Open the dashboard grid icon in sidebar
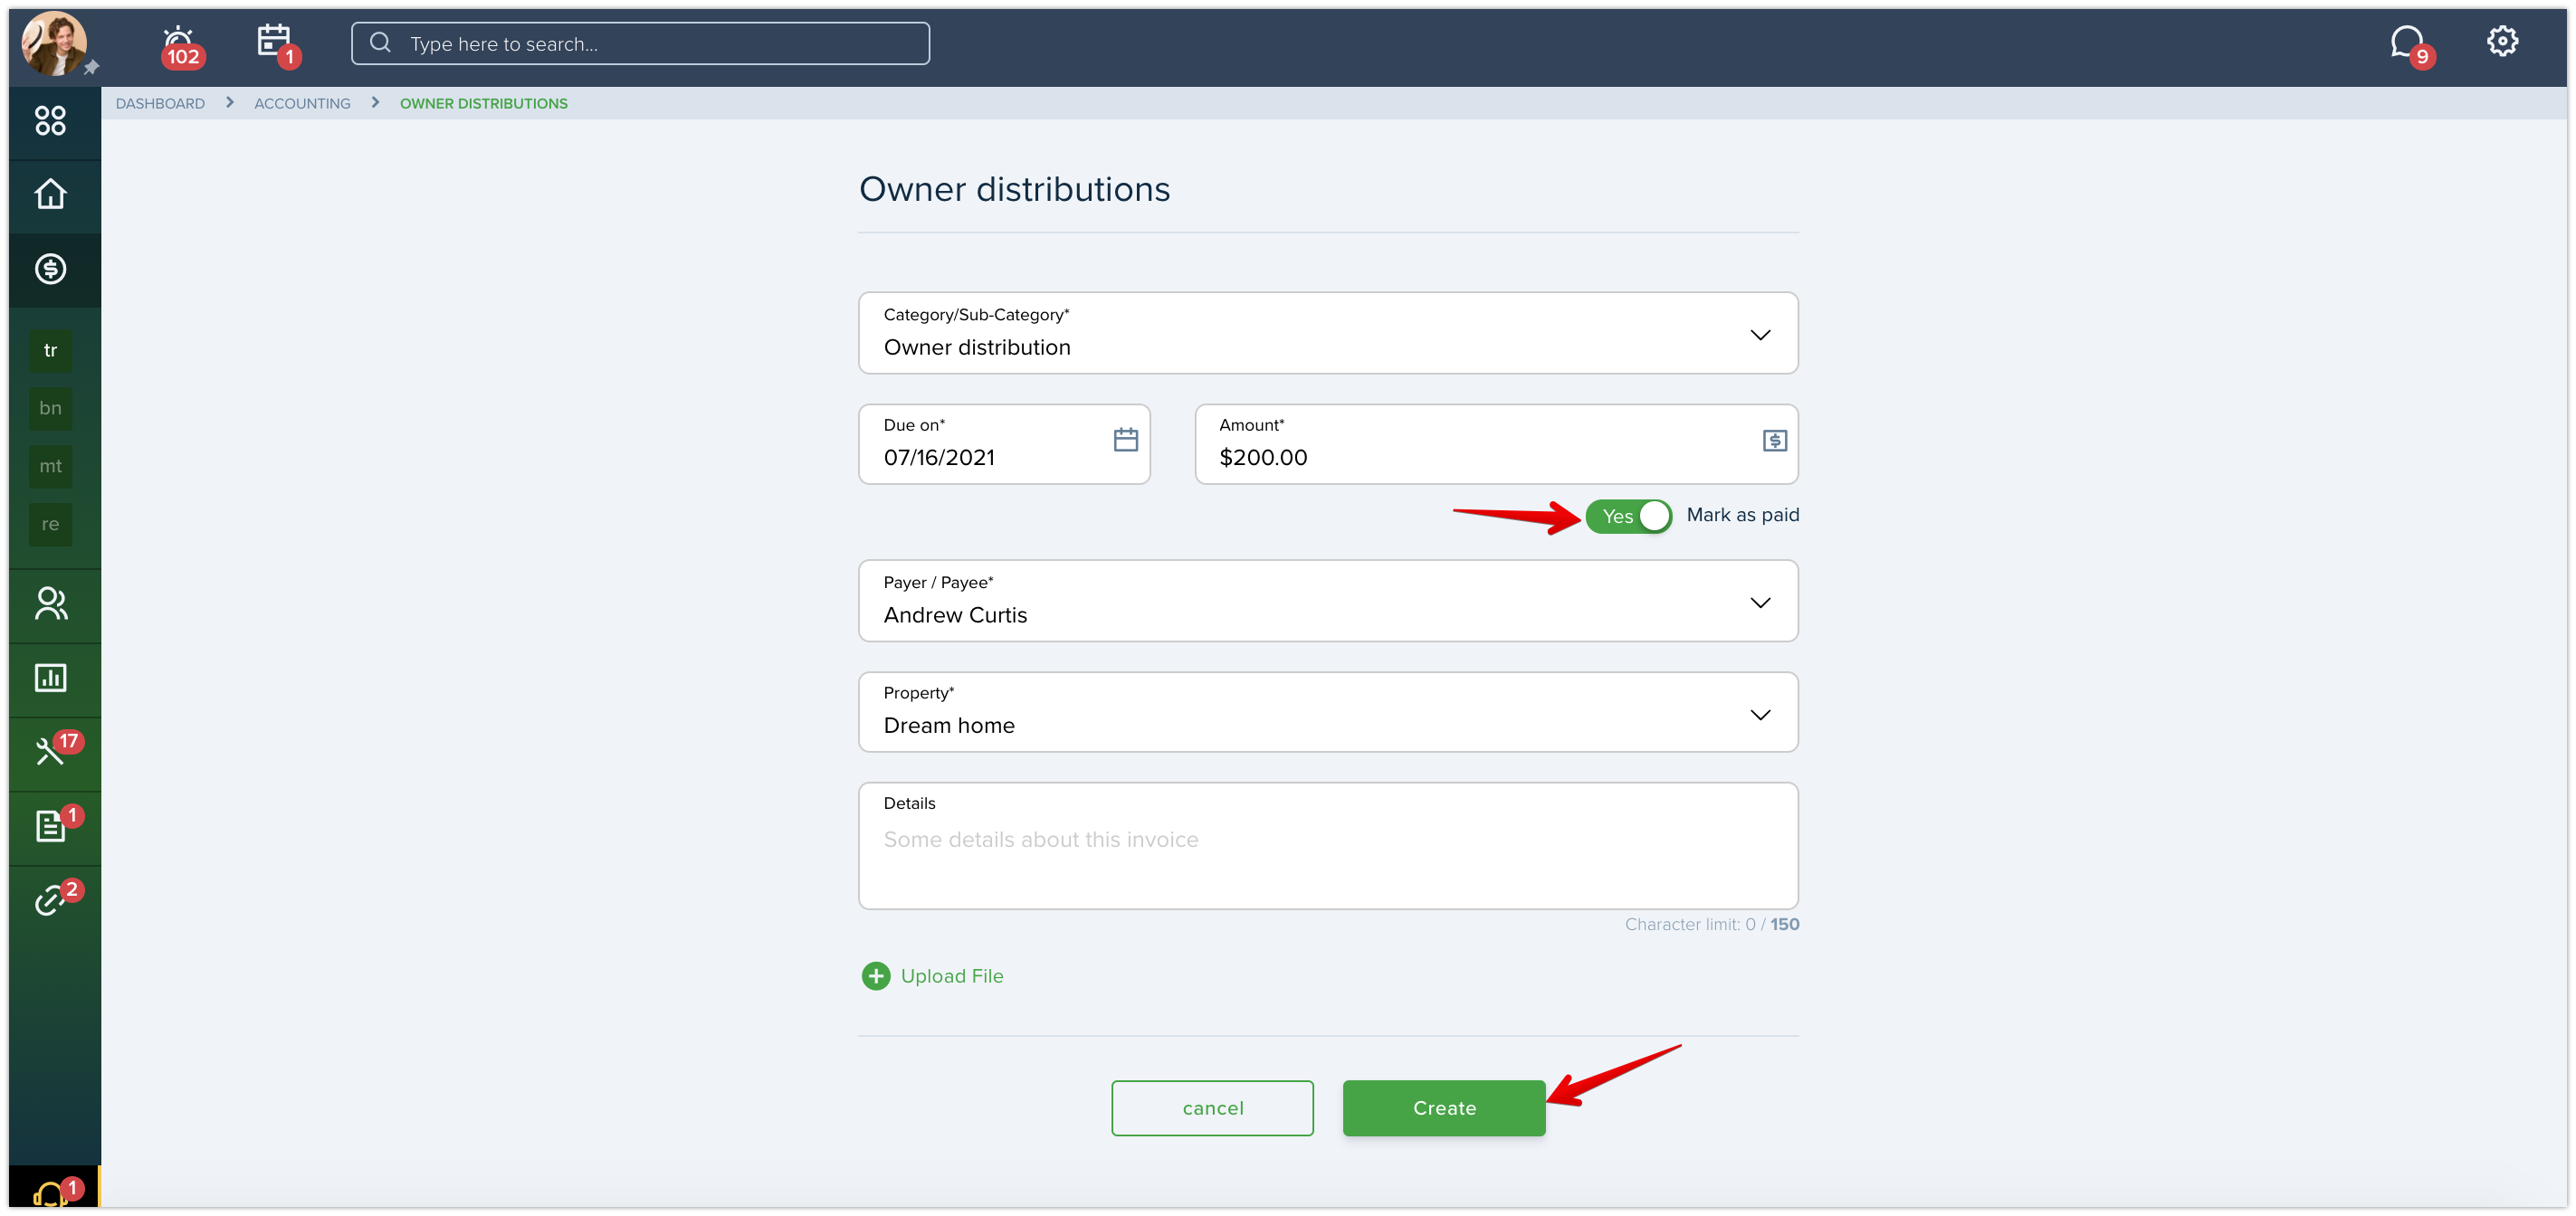The image size is (2576, 1216). click(50, 121)
